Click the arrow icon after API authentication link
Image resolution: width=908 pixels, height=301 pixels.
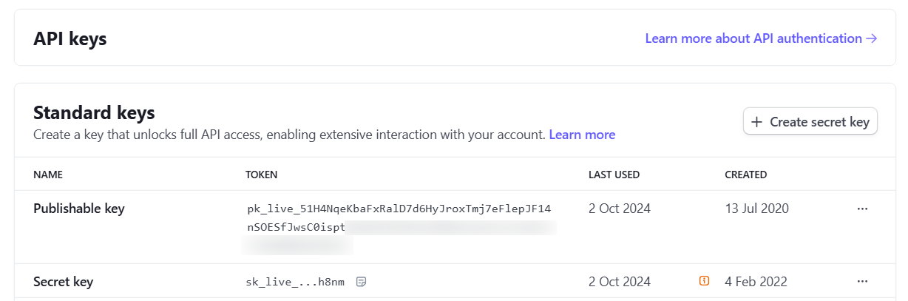click(x=872, y=38)
